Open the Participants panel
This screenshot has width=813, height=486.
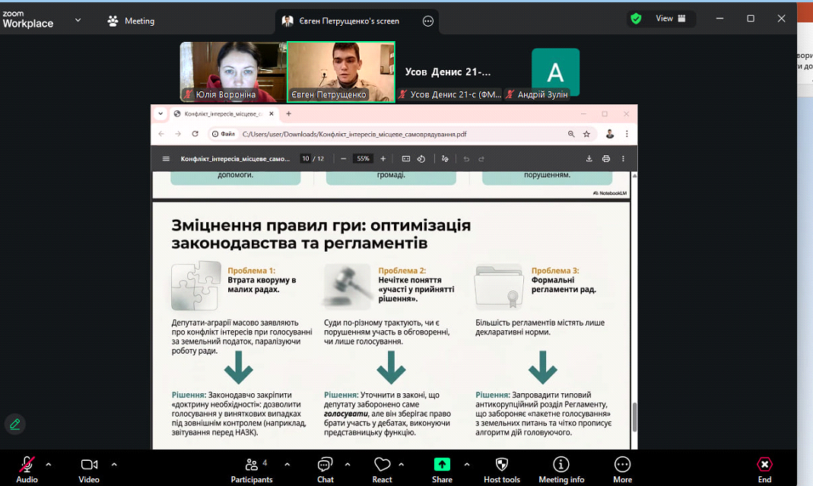[252, 469]
